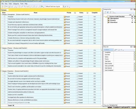The width and height of the screenshot is (136, 109).
Task: Click the pin icon on the Categories Bar header
Action: tap(133, 9)
